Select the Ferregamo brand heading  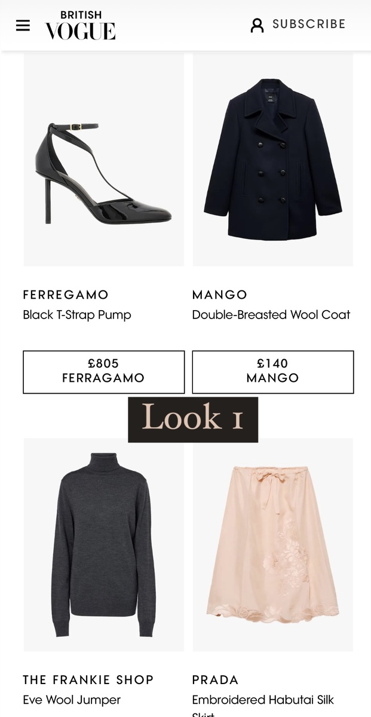[66, 295]
